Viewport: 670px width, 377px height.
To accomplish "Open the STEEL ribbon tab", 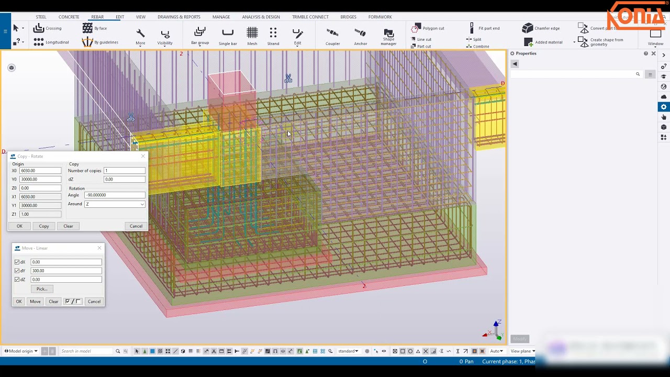I will 41,17.
